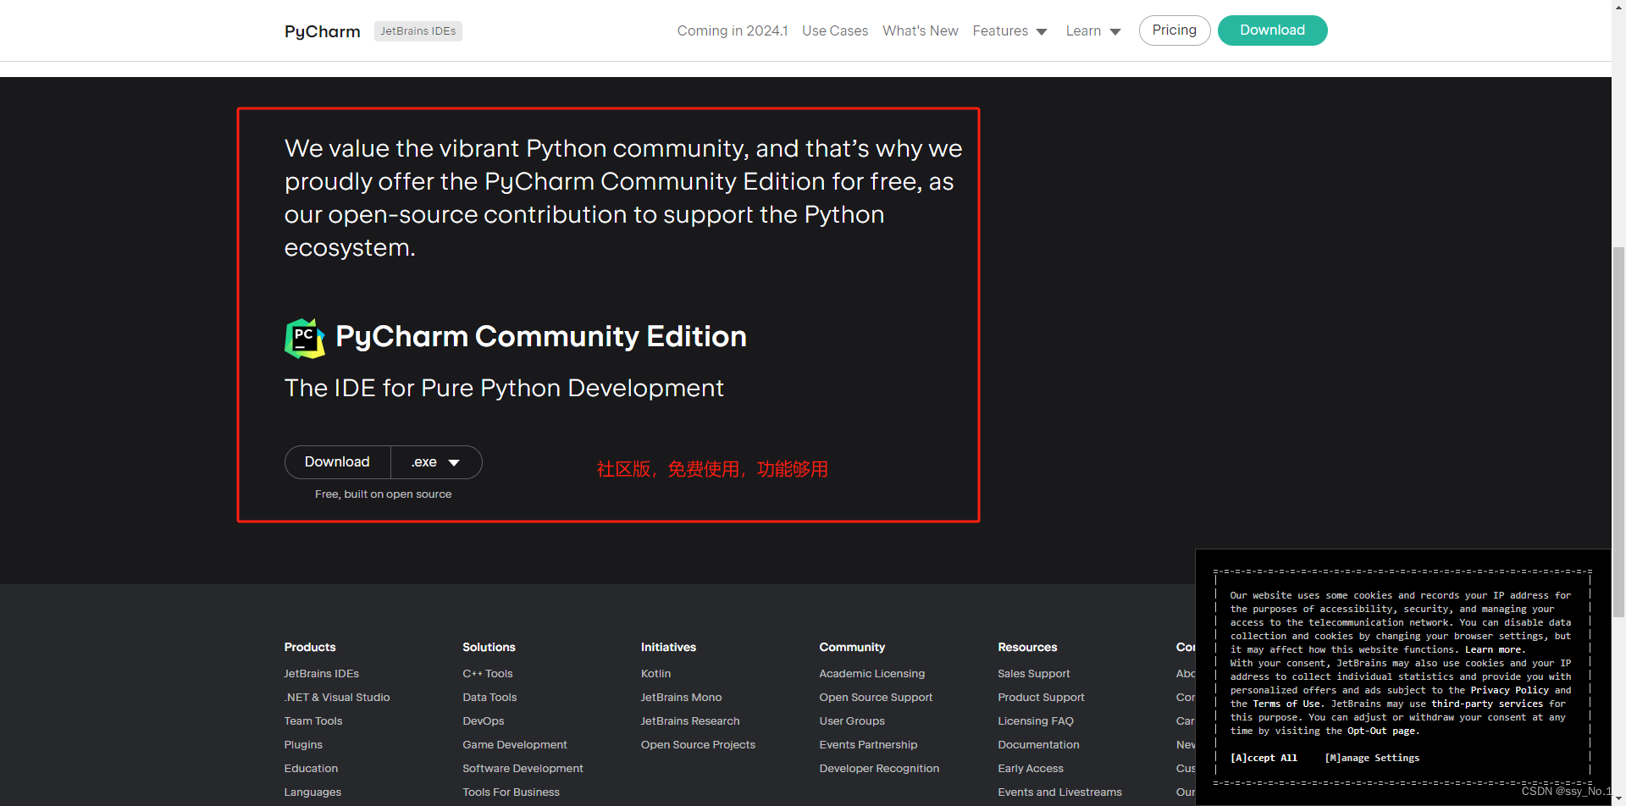Click the JetBrains IDEs tag in header
1626x806 pixels.
tap(418, 31)
